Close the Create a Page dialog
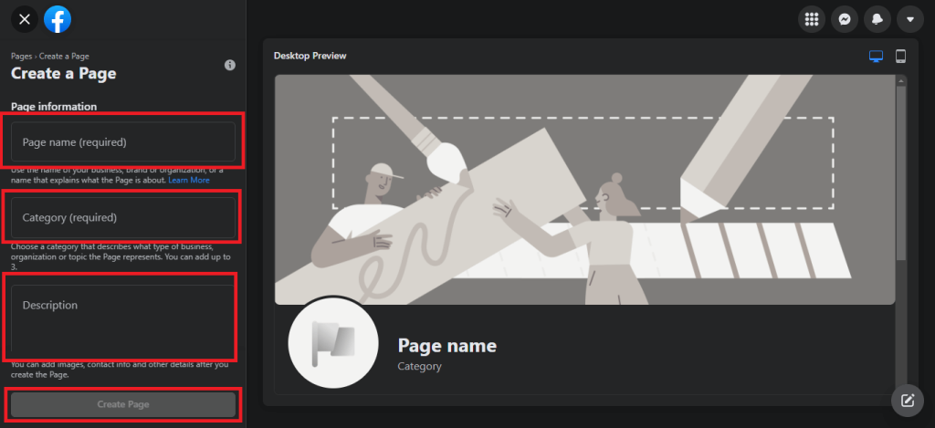 point(25,19)
